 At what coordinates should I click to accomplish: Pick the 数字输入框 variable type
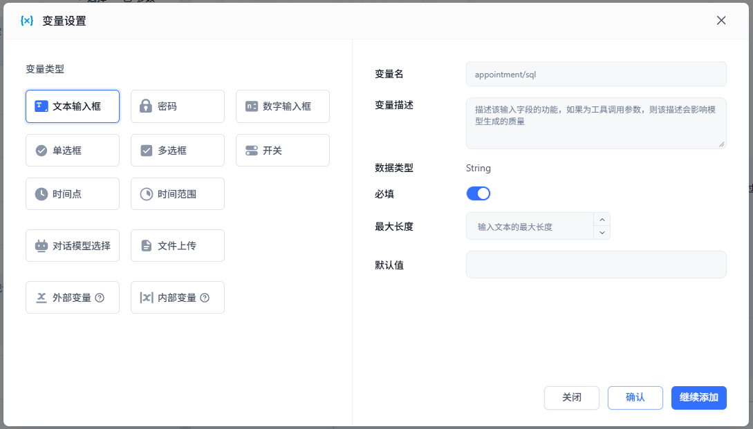click(282, 106)
